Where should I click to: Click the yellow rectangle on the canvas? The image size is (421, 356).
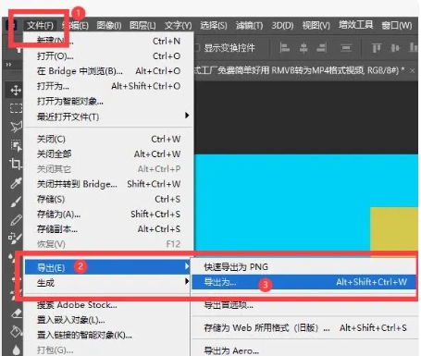(x=394, y=228)
